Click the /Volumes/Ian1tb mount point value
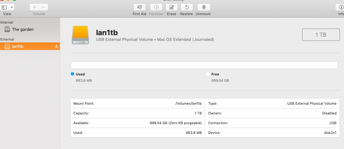This screenshot has width=344, height=149. pyautogui.click(x=188, y=103)
